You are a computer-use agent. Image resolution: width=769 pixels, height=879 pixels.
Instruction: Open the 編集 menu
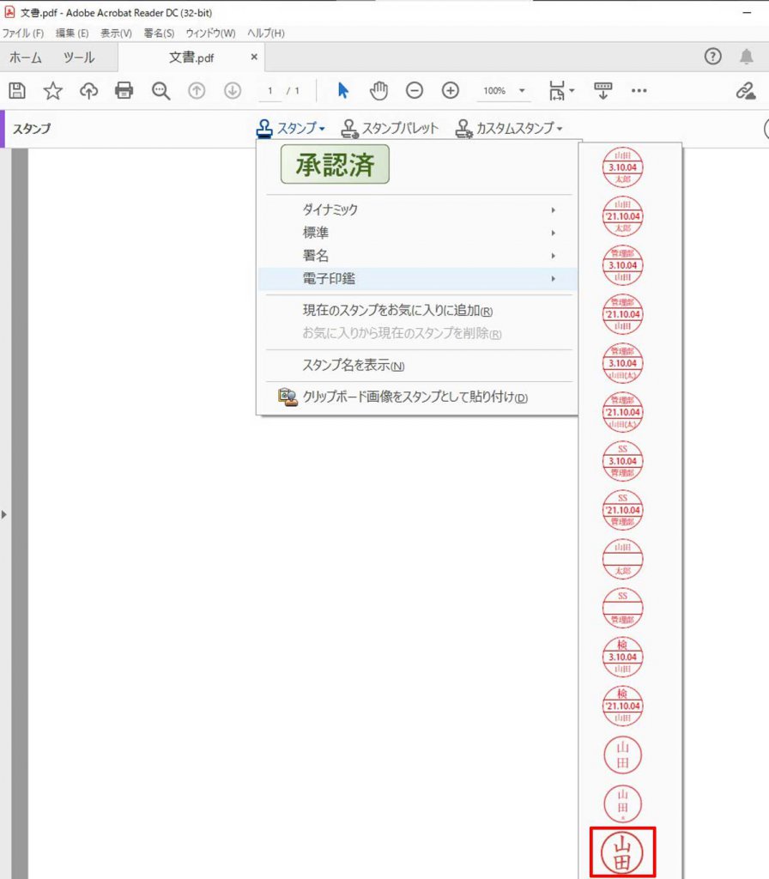tap(72, 33)
